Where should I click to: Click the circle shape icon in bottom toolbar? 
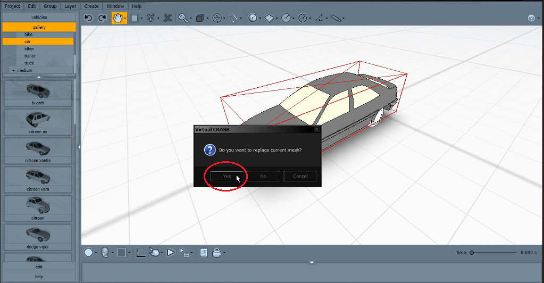pyautogui.click(x=88, y=253)
